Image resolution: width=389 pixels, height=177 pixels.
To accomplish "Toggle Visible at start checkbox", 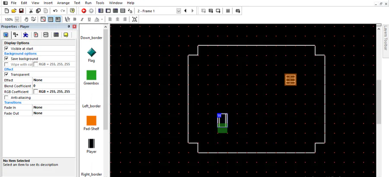I will (x=6, y=49).
